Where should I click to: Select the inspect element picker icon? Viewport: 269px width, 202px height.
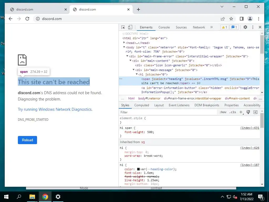click(x=123, y=27)
